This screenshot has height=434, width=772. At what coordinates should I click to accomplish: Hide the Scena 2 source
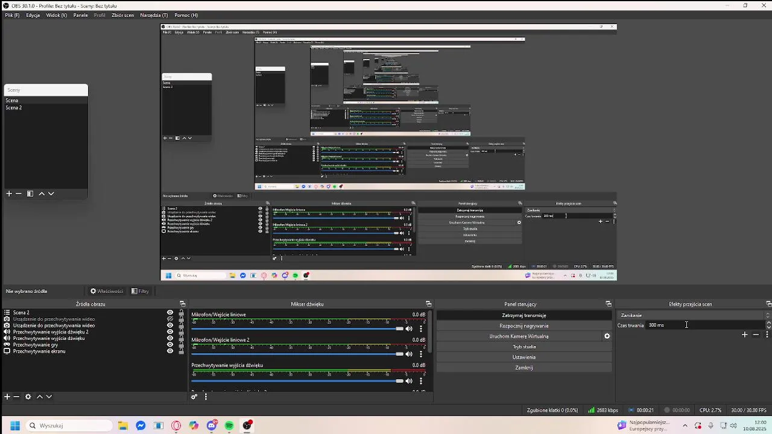pos(170,313)
